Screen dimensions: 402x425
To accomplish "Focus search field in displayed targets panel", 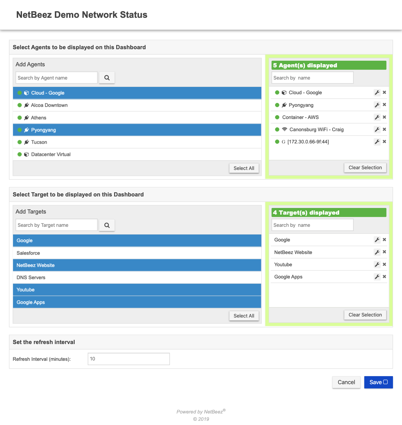I will (x=312, y=225).
